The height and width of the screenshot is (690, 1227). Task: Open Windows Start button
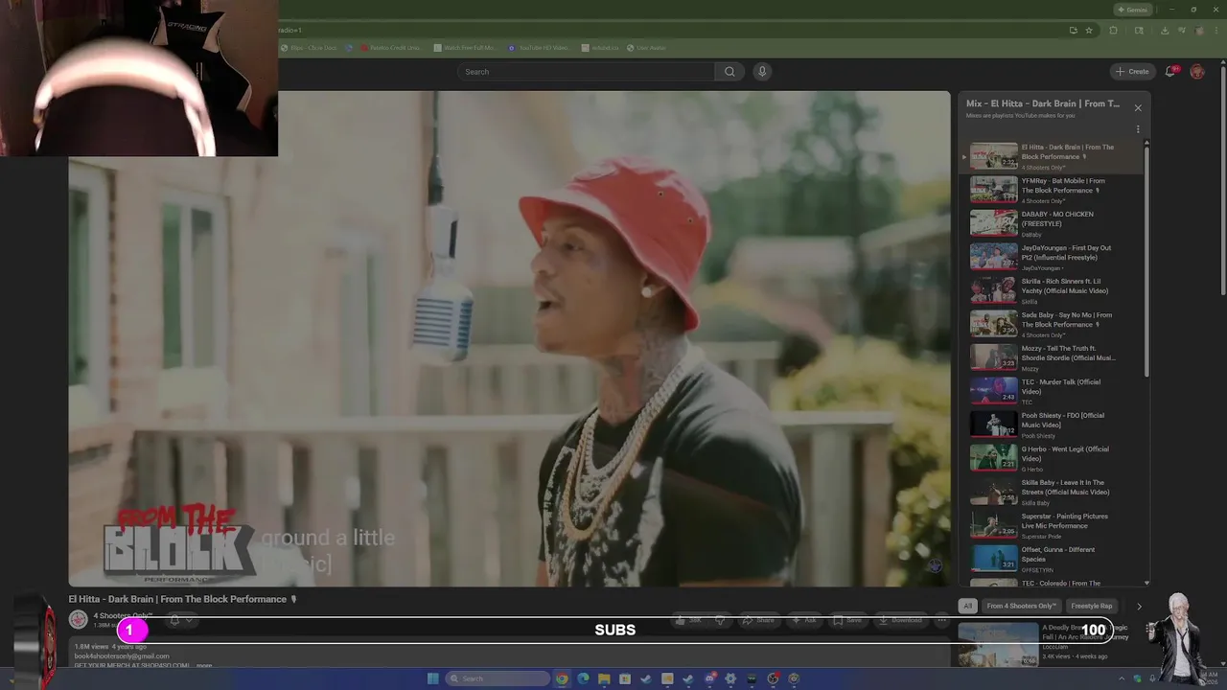click(433, 678)
